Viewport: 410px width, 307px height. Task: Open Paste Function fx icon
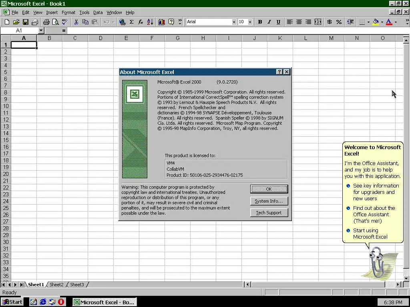(141, 22)
